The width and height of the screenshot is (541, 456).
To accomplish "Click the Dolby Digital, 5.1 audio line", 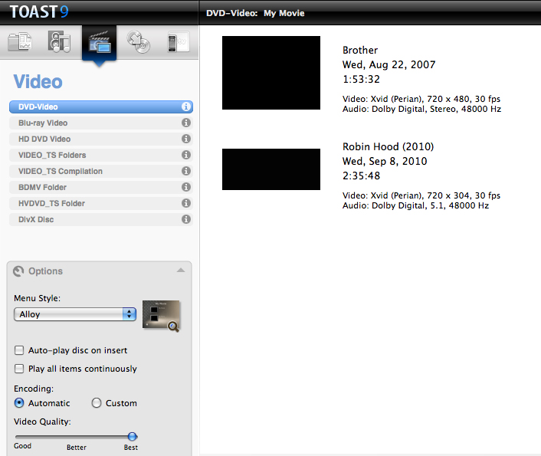I will pos(415,205).
